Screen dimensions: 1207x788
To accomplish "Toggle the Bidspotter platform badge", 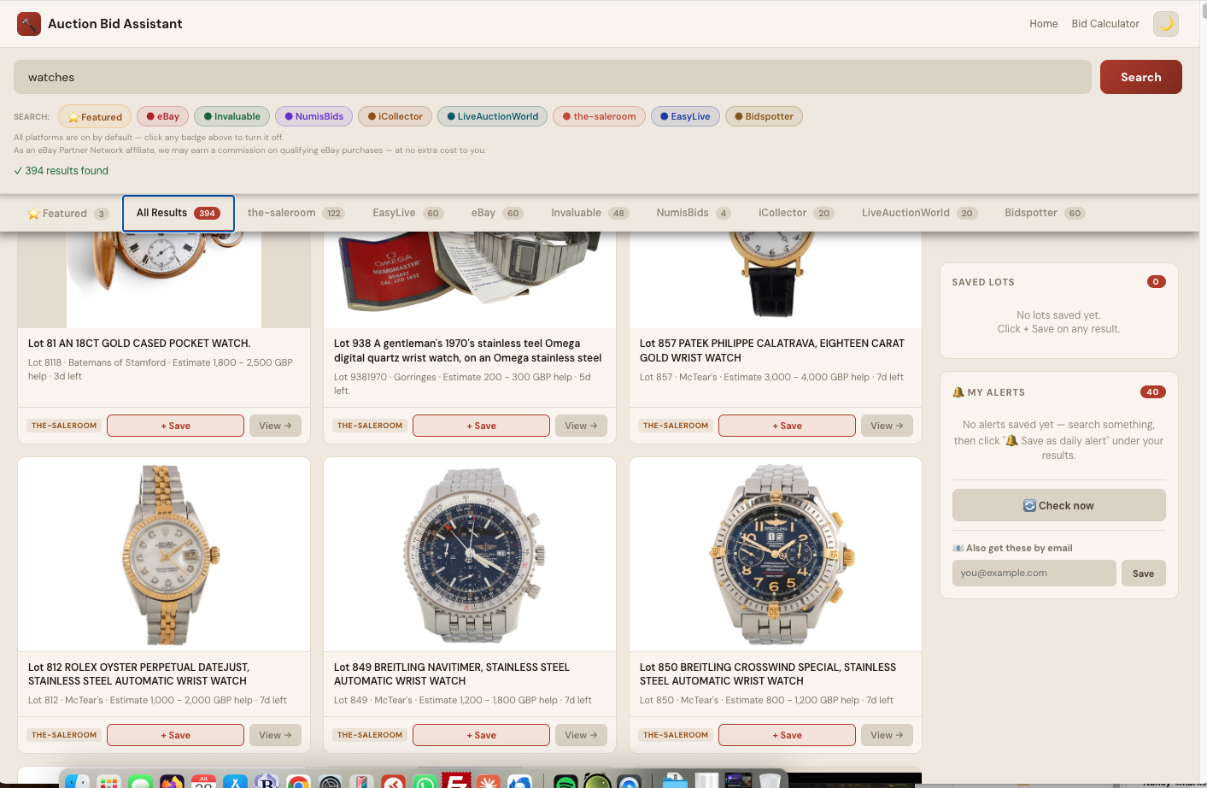I will (764, 116).
